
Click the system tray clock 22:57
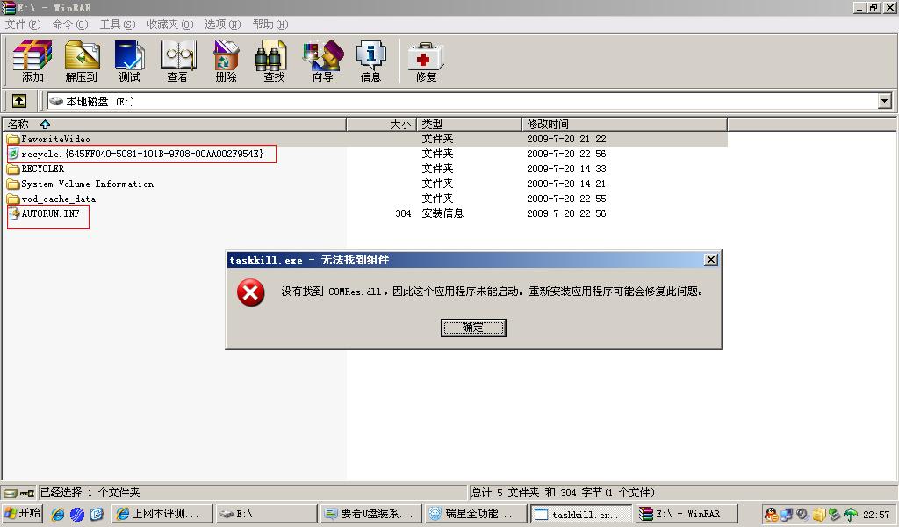[877, 515]
